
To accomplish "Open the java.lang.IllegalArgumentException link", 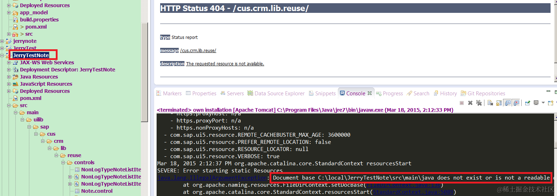I will [x=212, y=178].
